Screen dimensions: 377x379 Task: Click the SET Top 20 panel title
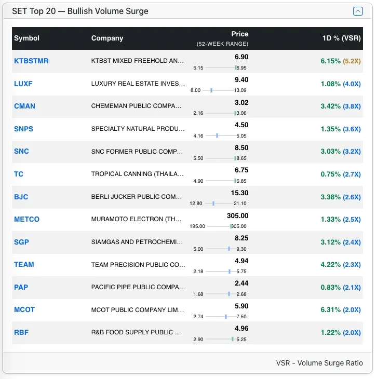point(80,11)
